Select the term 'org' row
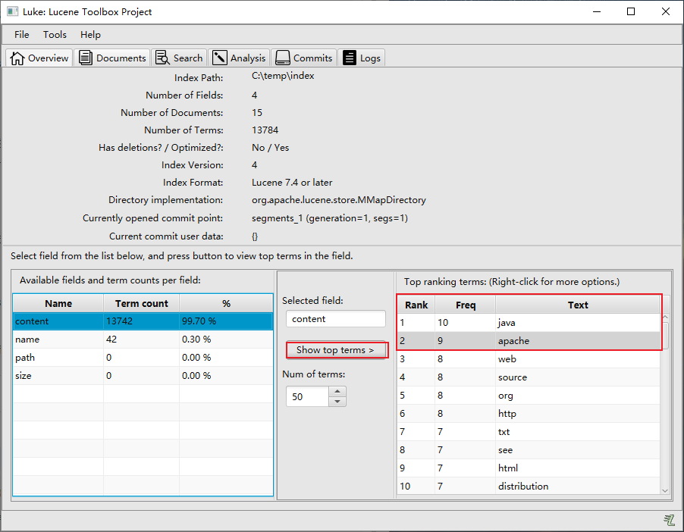The width and height of the screenshot is (684, 532). pos(529,395)
